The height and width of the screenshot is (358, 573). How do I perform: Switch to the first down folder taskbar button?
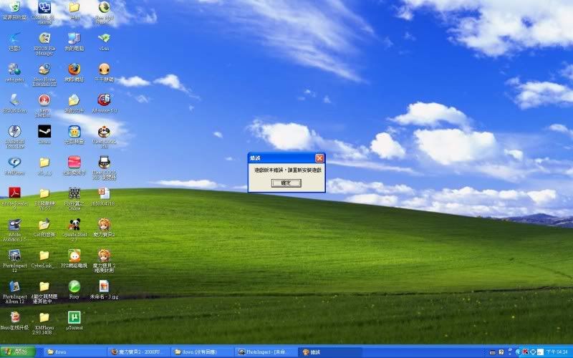click(76, 352)
